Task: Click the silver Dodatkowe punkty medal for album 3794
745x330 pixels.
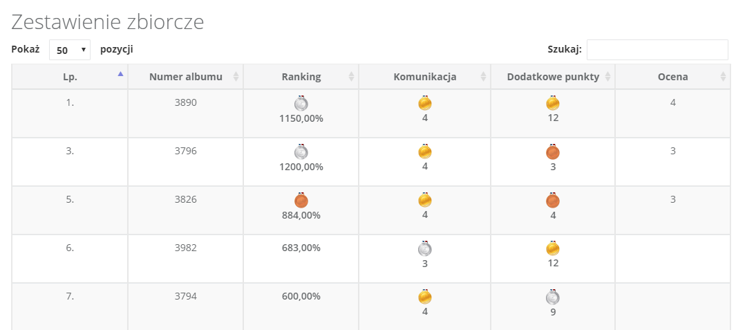Action: pos(553,297)
